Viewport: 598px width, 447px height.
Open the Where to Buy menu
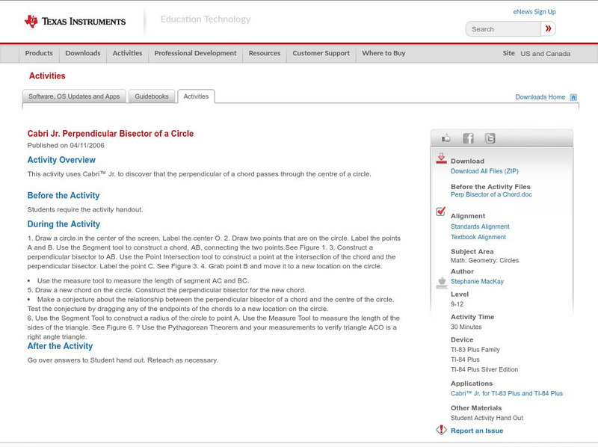(x=383, y=54)
